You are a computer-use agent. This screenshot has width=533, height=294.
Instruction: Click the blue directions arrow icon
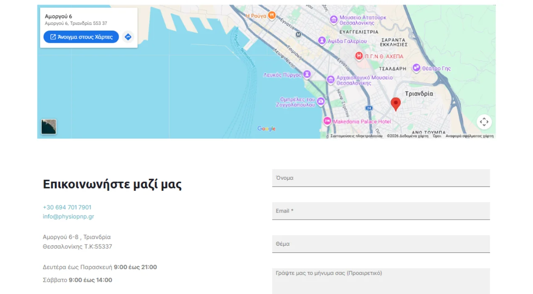pyautogui.click(x=128, y=37)
